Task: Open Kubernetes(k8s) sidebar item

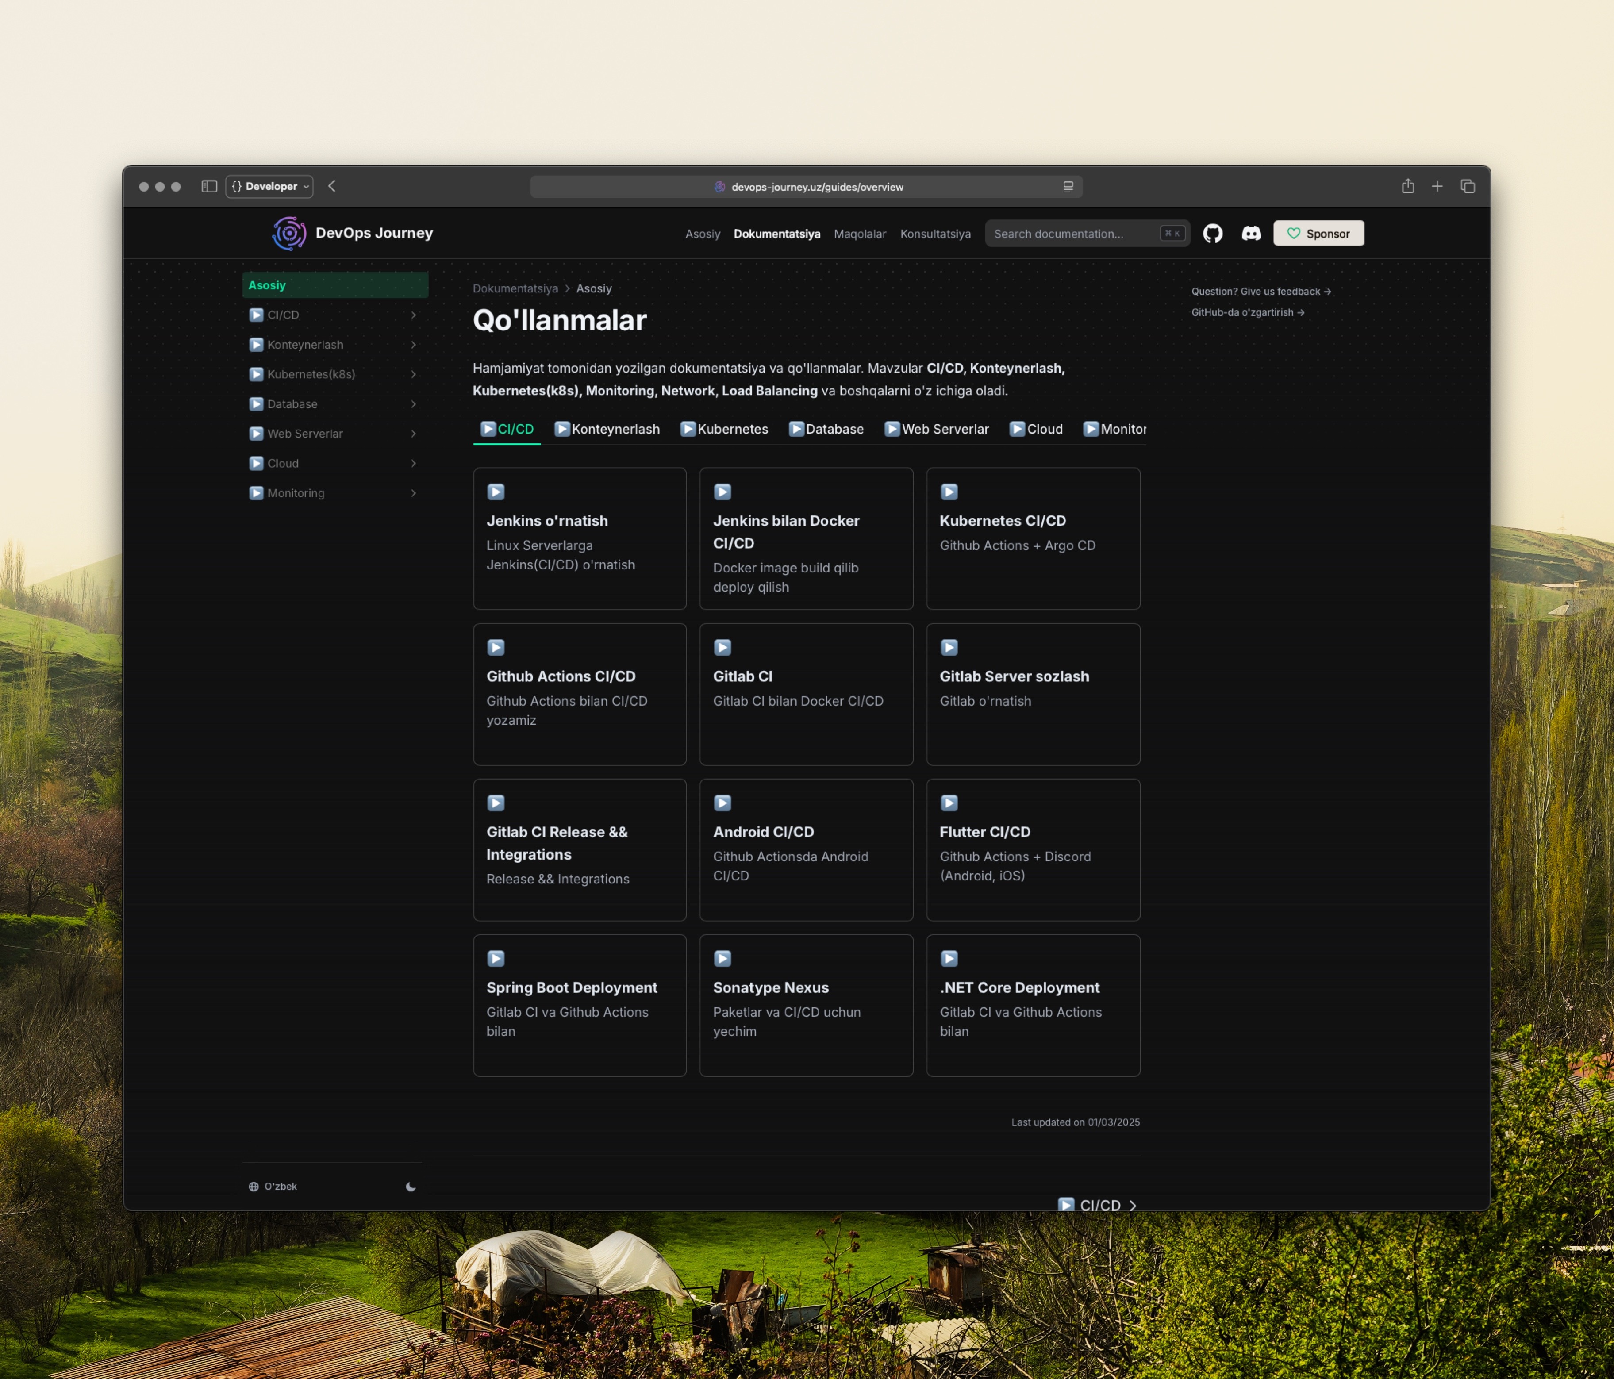Action: (x=336, y=374)
